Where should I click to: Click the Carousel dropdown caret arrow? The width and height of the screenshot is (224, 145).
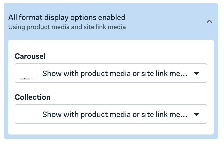[x=197, y=73]
